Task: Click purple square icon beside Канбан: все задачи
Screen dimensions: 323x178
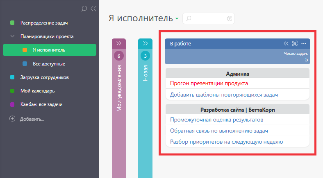Action: [12, 104]
